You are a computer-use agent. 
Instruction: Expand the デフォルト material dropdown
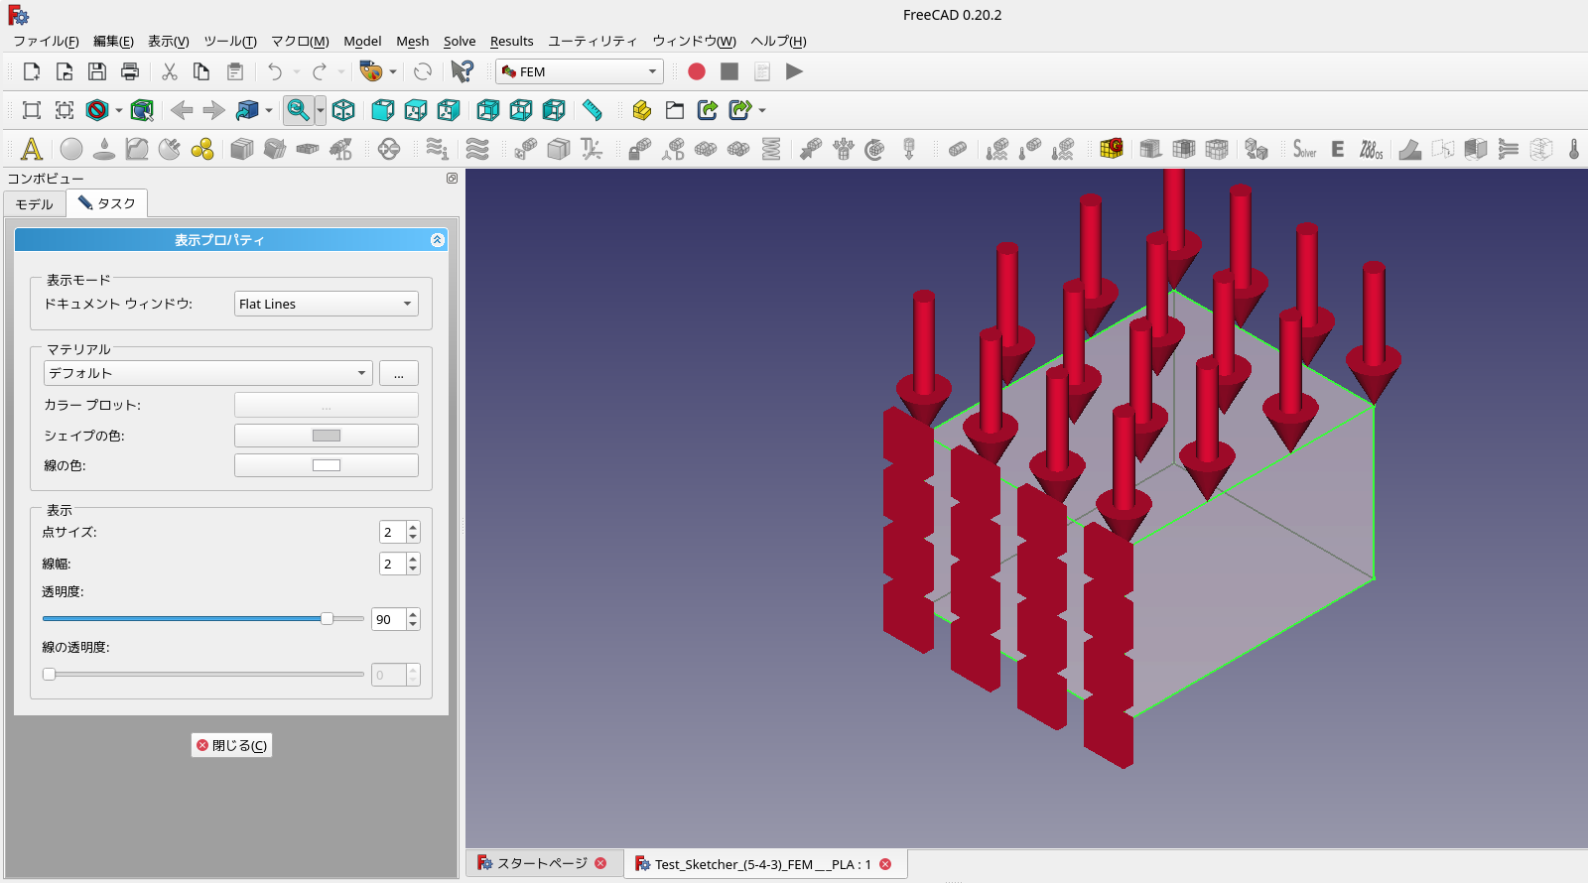pos(207,373)
